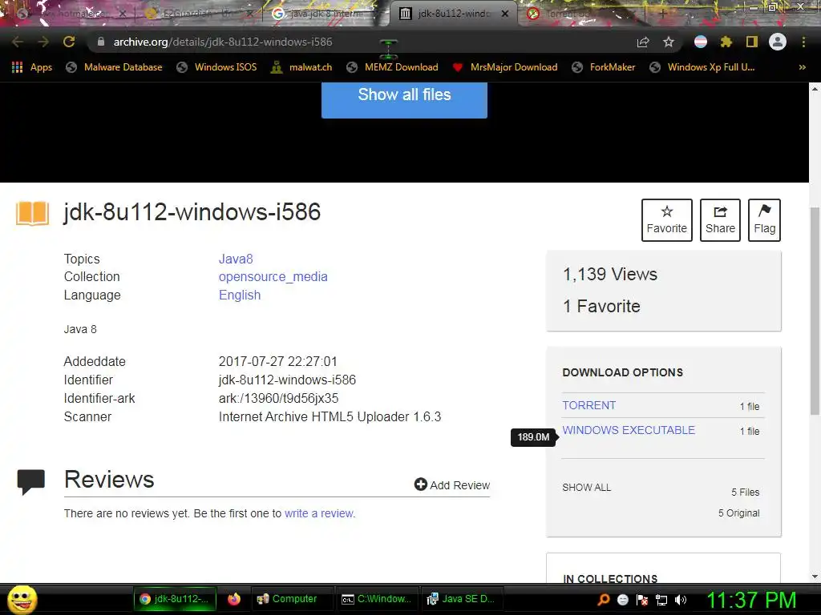Click the Share button on the item
The image size is (821, 615).
click(x=720, y=220)
